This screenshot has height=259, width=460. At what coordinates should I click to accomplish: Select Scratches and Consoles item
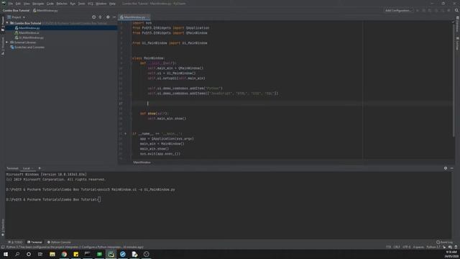[x=29, y=47]
